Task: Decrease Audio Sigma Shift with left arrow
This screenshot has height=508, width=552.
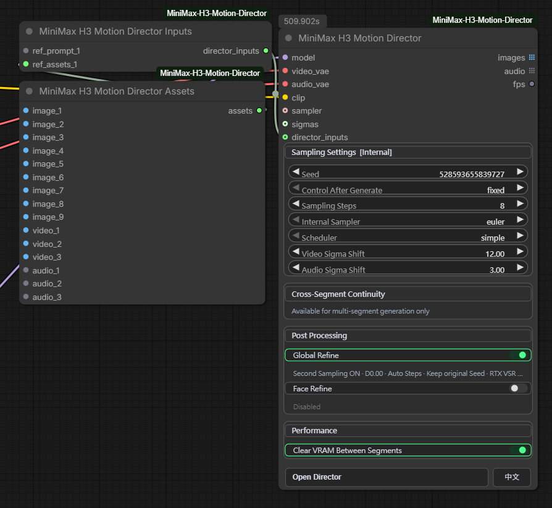Action: (296, 267)
